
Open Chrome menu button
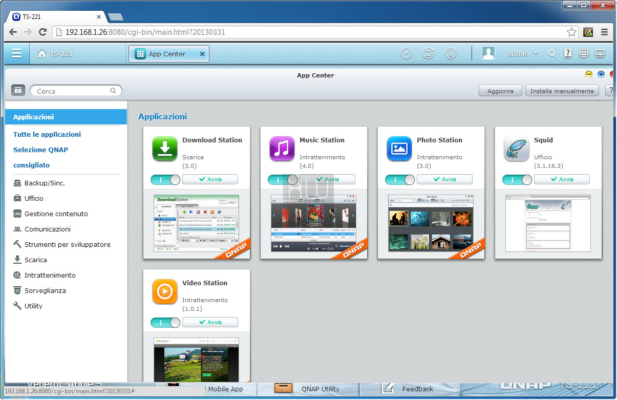click(x=604, y=32)
